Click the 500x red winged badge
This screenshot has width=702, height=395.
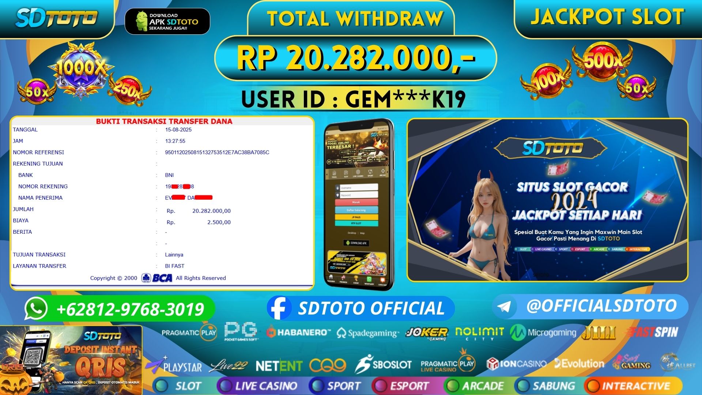coord(602,61)
